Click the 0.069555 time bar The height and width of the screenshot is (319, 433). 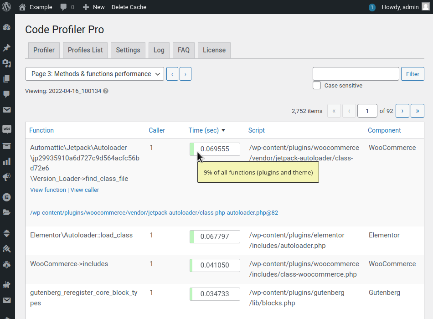215,149
